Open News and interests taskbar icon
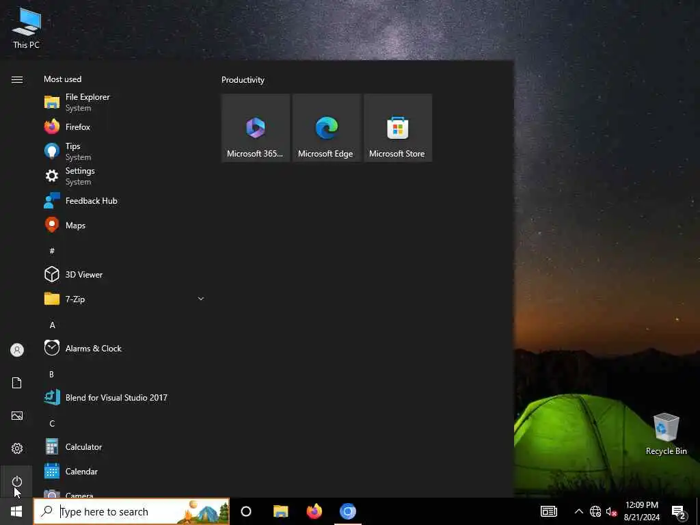This screenshot has height=525, width=700. (x=549, y=511)
